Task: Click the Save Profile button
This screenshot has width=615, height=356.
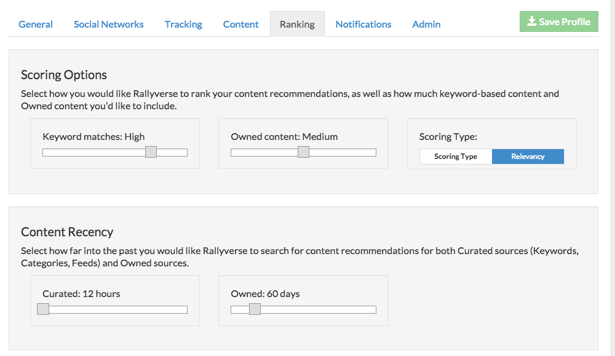Action: coord(559,21)
